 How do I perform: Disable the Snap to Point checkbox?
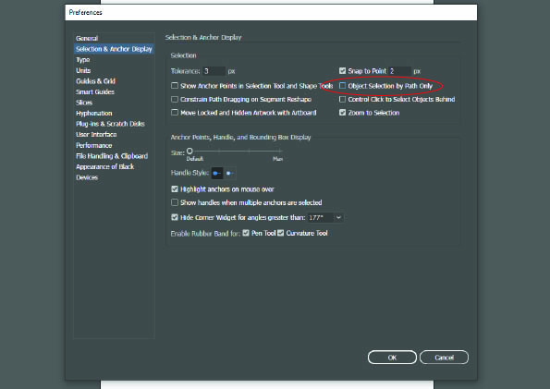[342, 71]
